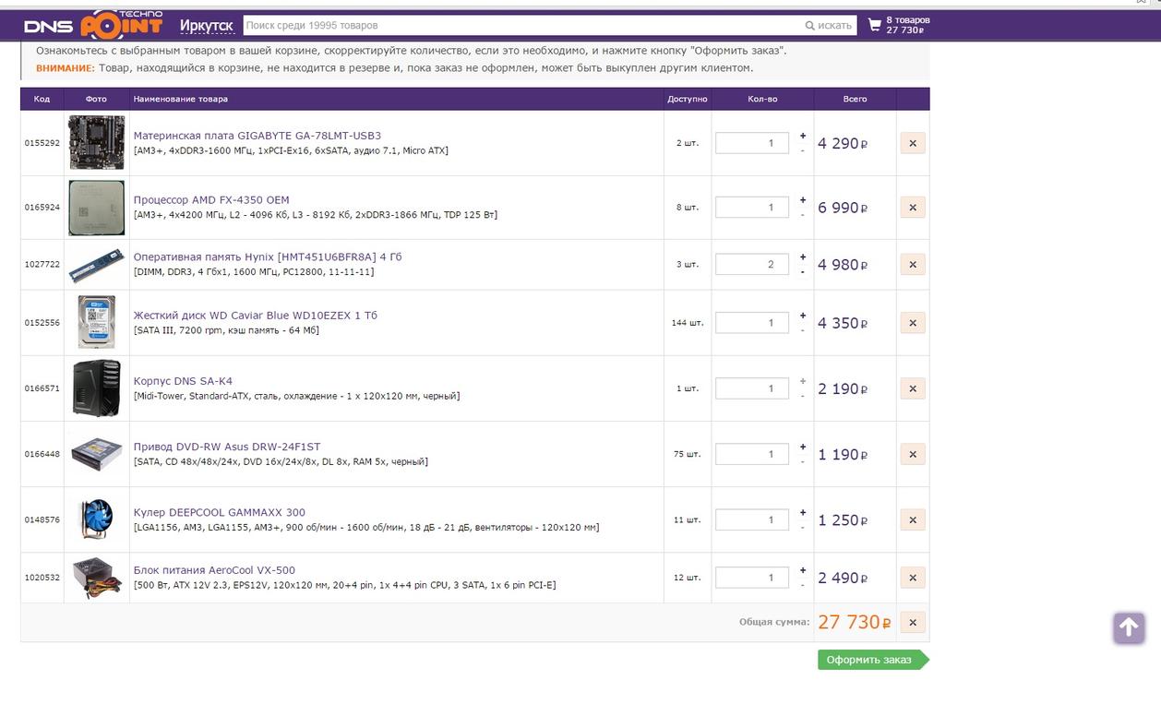View GIGABYTE motherboard product photo
The height and width of the screenshot is (716, 1161).
point(96,143)
